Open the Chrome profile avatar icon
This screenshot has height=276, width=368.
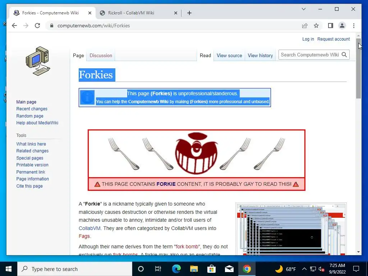(342, 26)
